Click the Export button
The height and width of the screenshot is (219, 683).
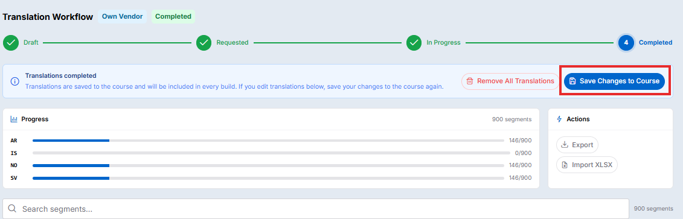577,145
